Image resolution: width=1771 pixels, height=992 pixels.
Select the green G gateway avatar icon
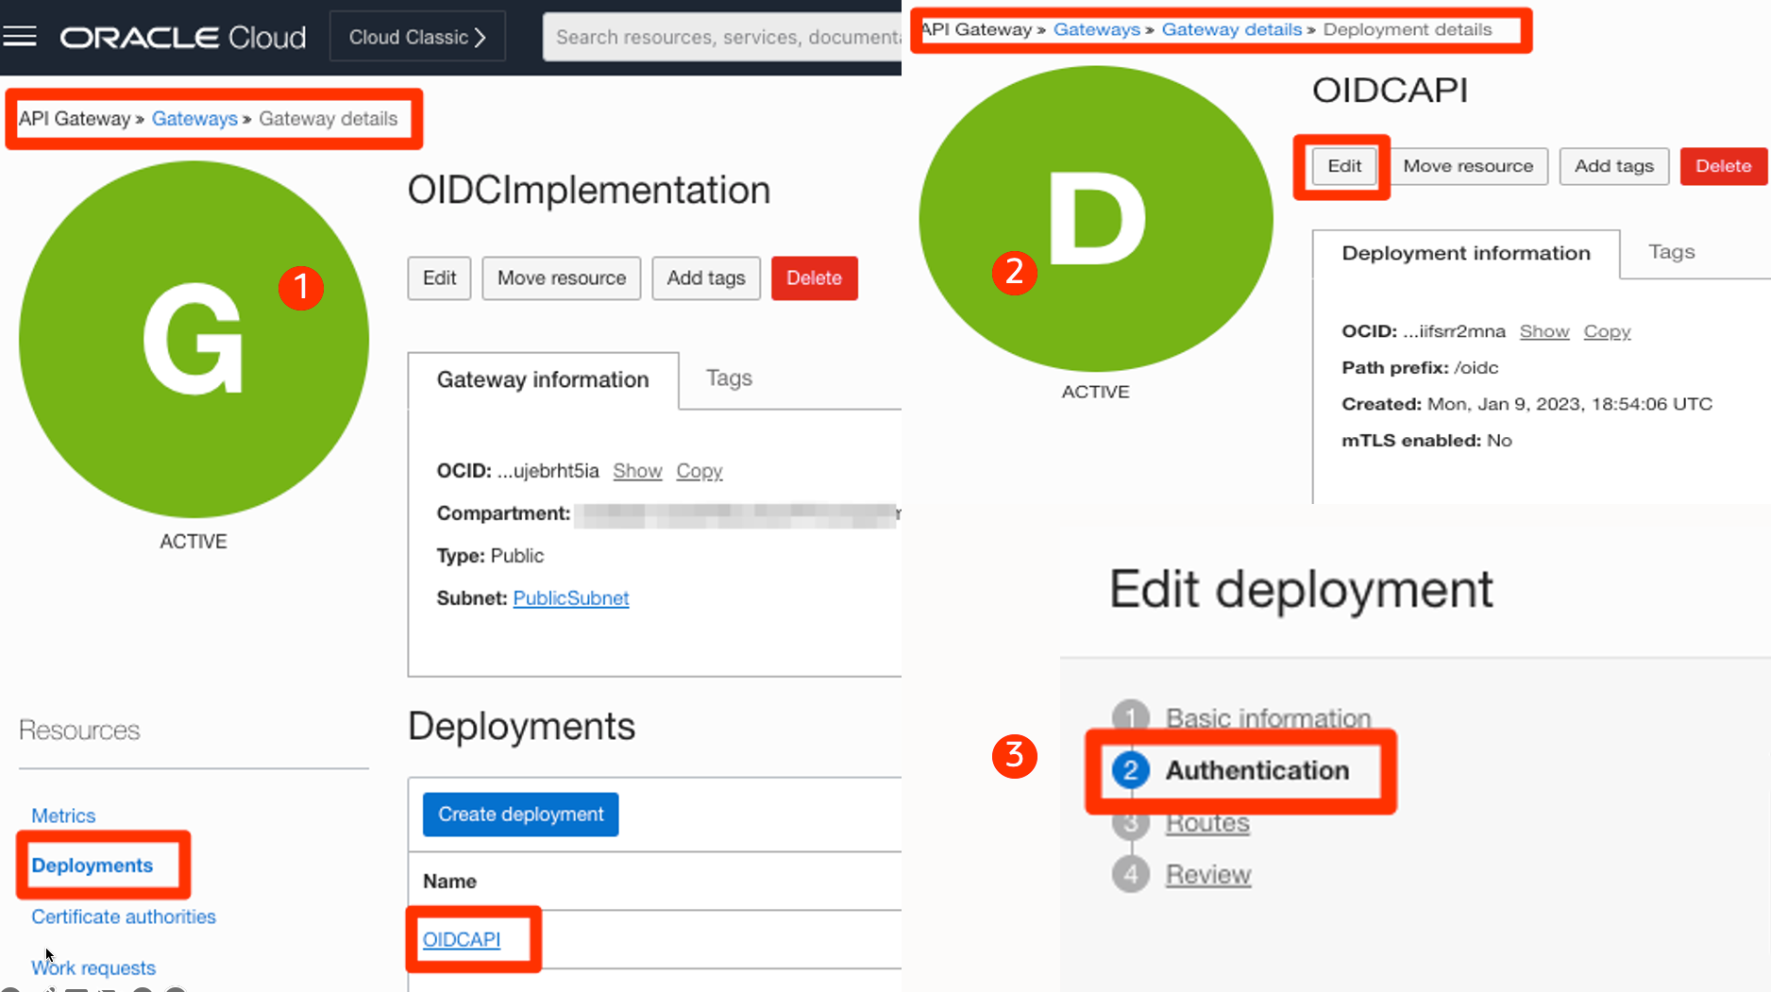click(193, 340)
